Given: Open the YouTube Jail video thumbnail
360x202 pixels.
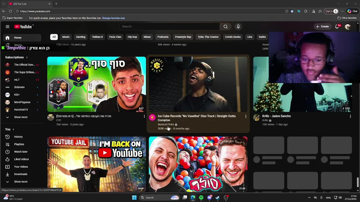Looking at the screenshot, I should tap(96, 164).
